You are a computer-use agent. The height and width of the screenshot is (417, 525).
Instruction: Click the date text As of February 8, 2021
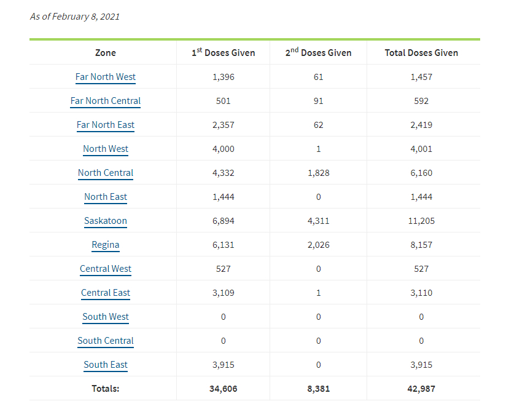coord(75,17)
